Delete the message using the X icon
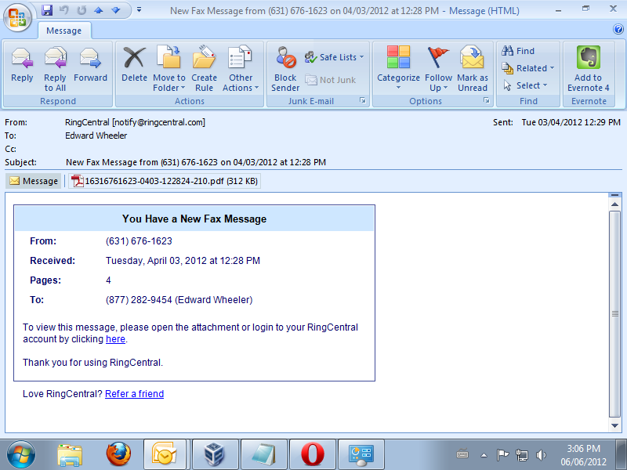Screen dimensions: 627x470 tap(134, 66)
